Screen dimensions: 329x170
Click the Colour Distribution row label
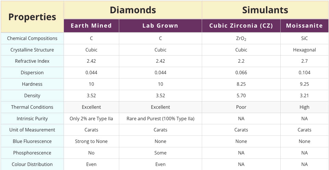(32, 164)
